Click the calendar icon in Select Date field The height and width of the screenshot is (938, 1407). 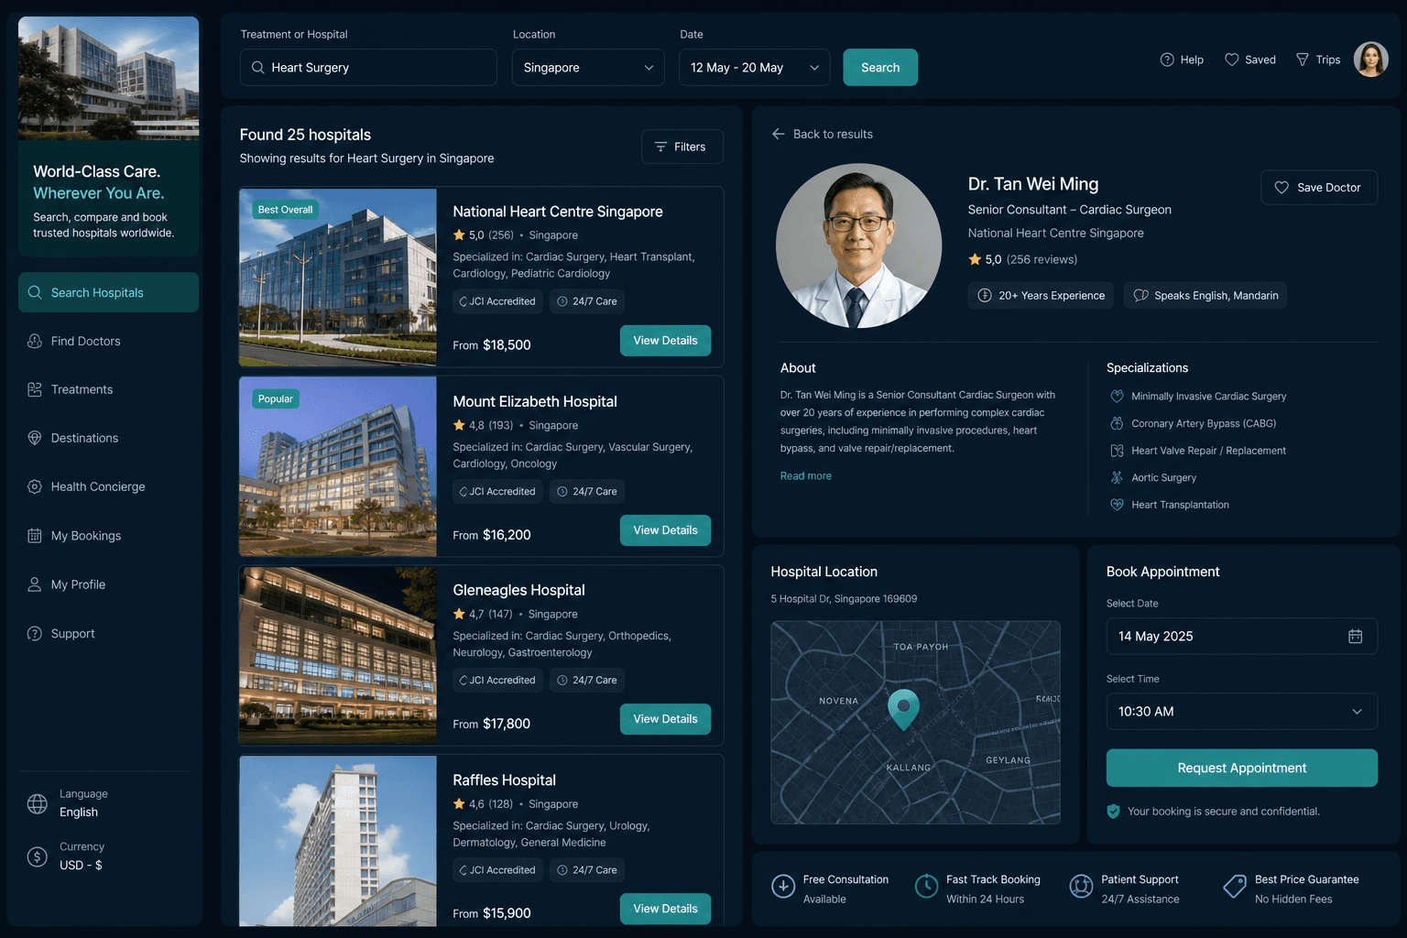click(1356, 637)
